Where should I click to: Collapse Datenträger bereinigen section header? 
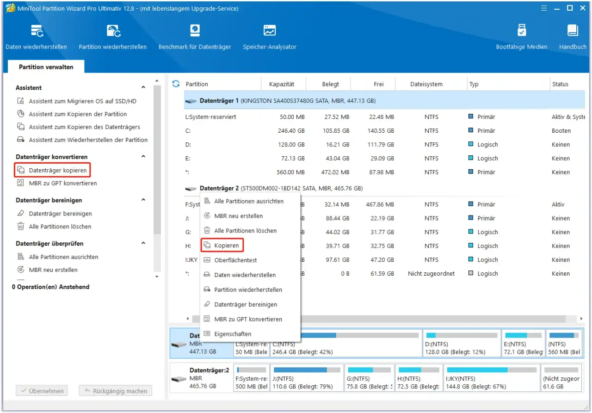pos(143,200)
